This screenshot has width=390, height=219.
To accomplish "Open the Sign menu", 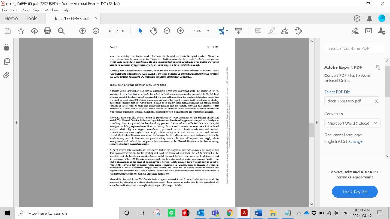I will pos(37,10).
